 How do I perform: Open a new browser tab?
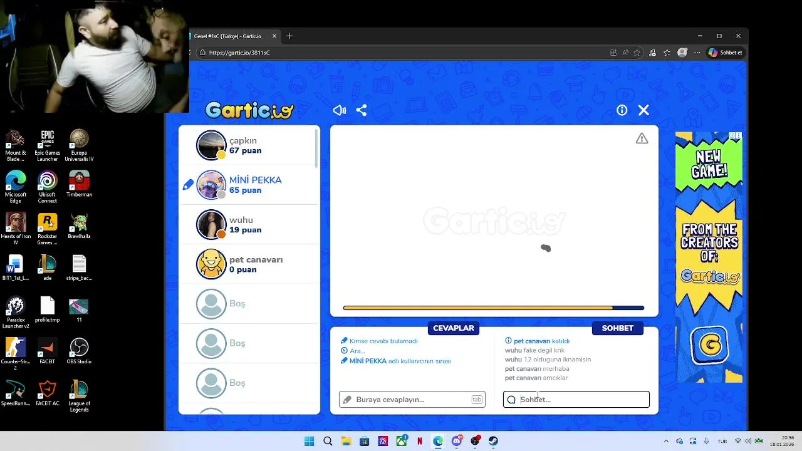point(289,36)
